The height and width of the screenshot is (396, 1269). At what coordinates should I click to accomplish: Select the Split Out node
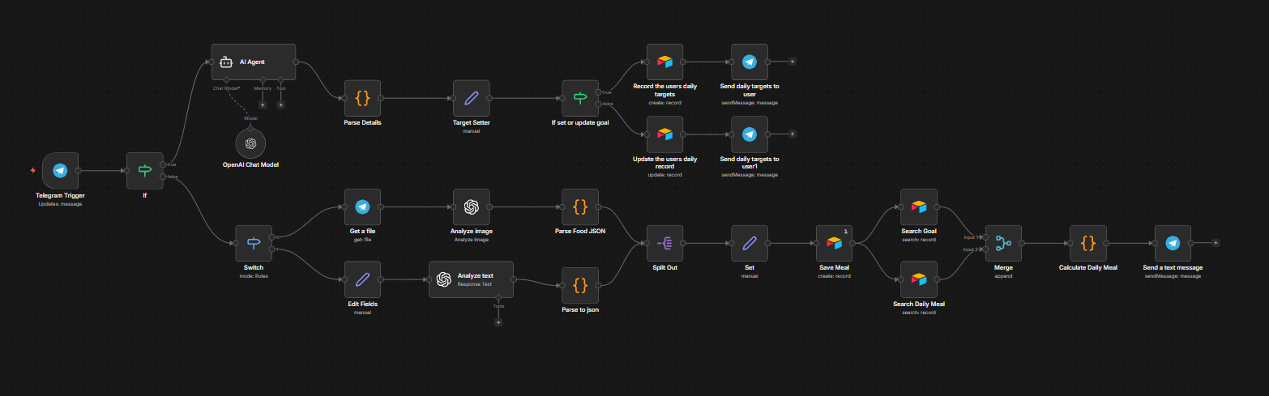tap(664, 243)
